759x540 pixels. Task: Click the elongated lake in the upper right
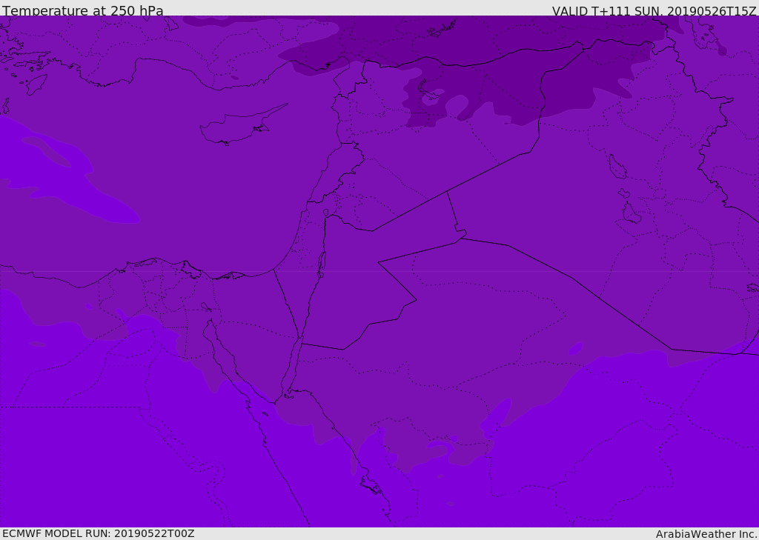617,167
